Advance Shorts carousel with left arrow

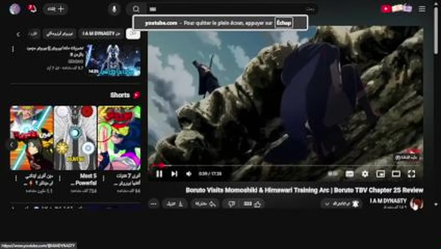click(x=12, y=145)
